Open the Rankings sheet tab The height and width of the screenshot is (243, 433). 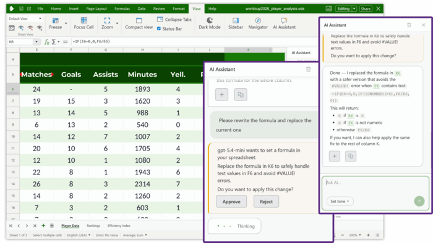click(x=93, y=226)
